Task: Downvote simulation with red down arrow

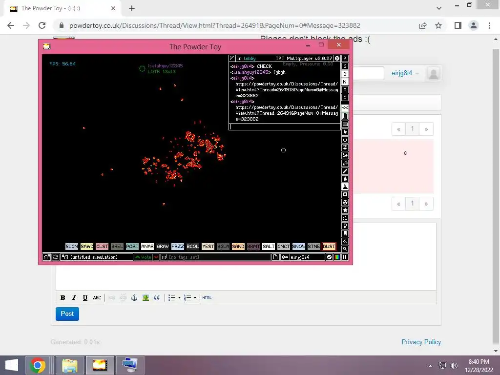Action: 156,257
